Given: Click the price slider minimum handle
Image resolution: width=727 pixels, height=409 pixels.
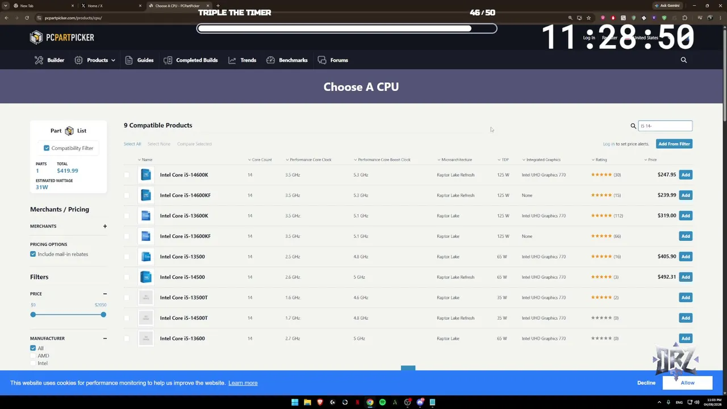Looking at the screenshot, I should click(33, 315).
